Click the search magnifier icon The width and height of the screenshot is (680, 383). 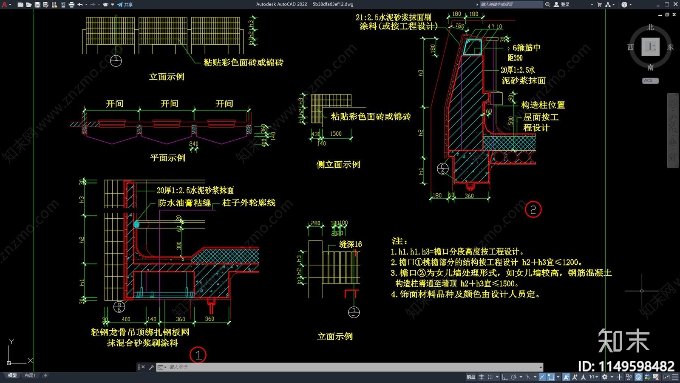[548, 4]
